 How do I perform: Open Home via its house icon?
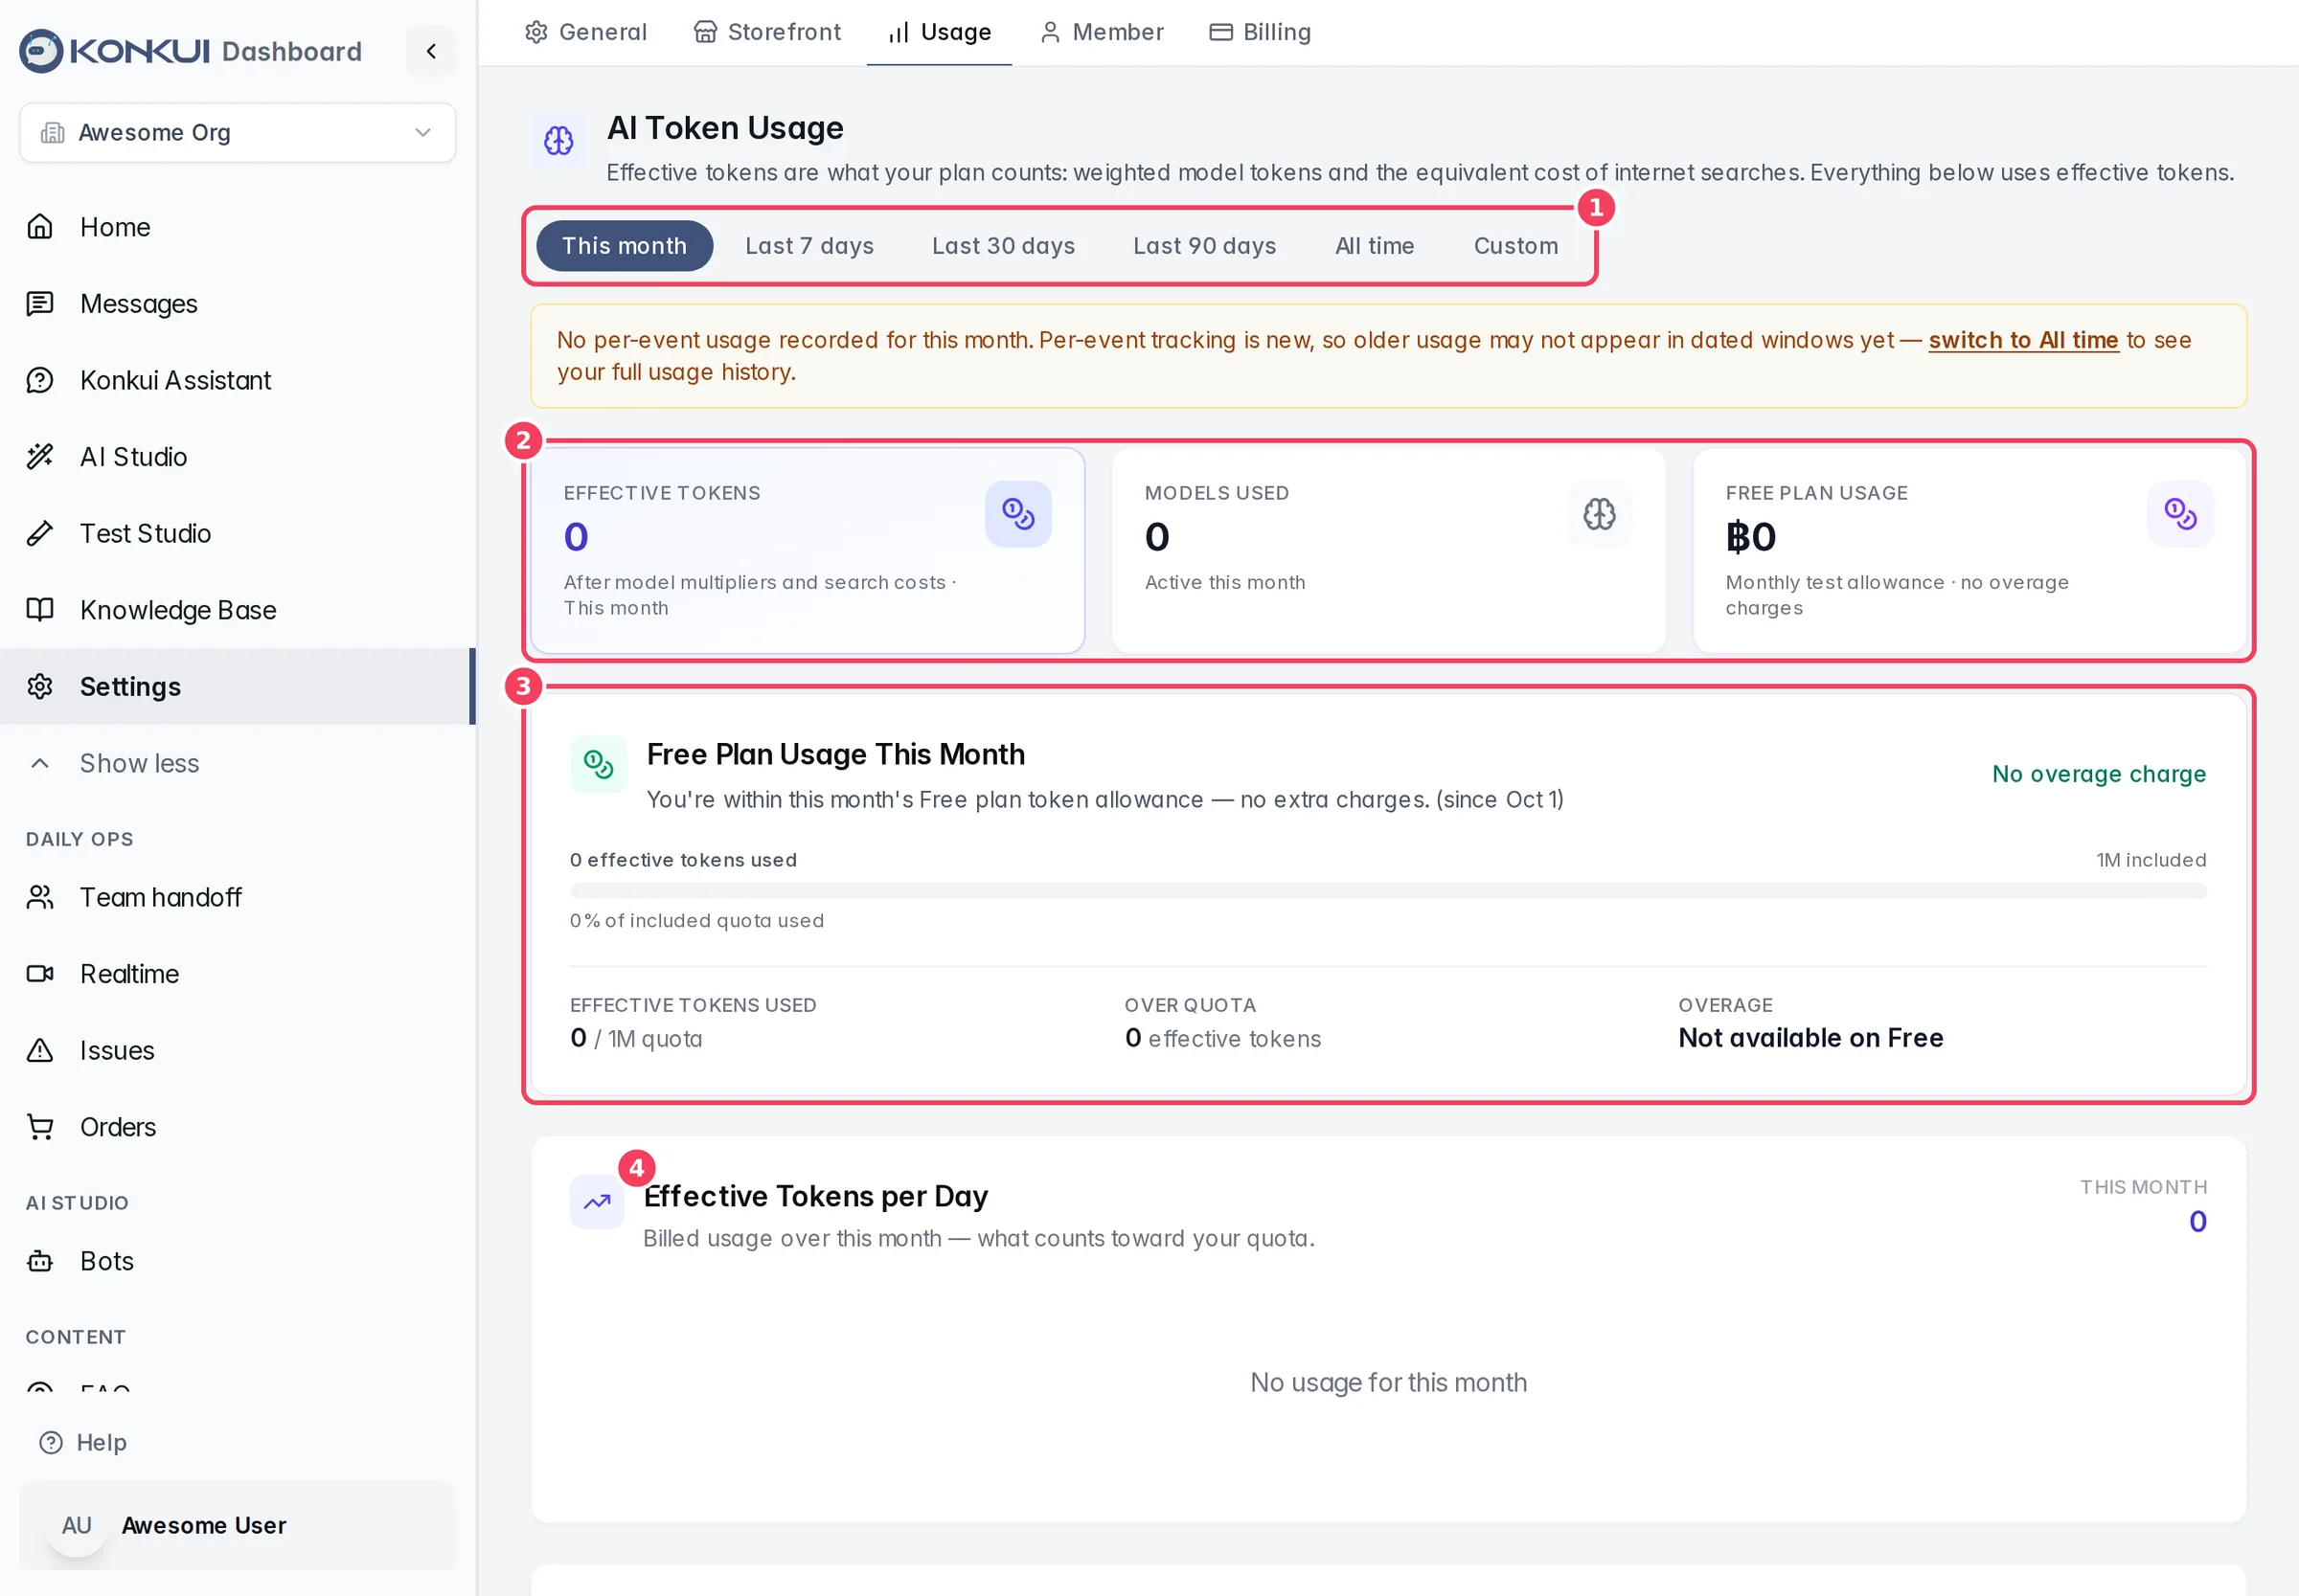40,227
